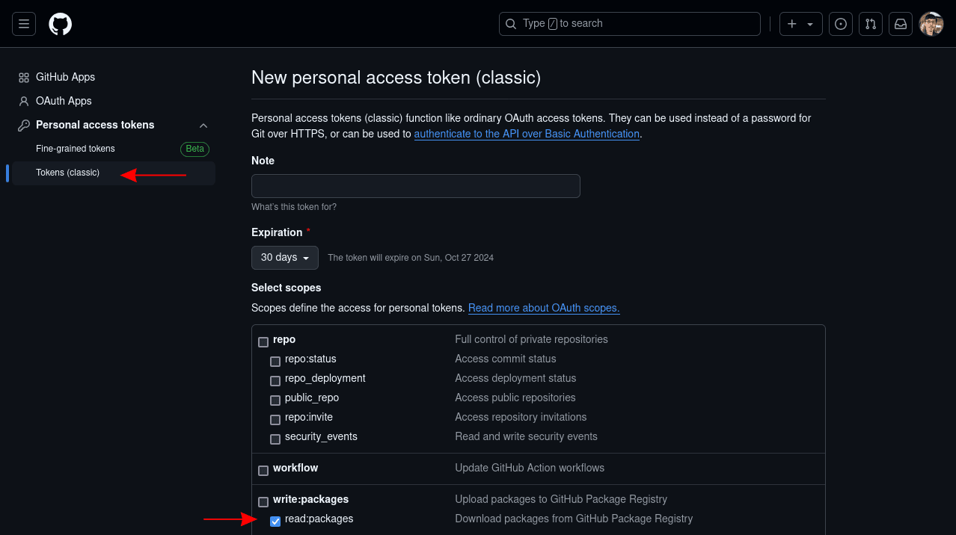956x535 pixels.
Task: Open the hamburger navigation menu
Action: [24, 24]
